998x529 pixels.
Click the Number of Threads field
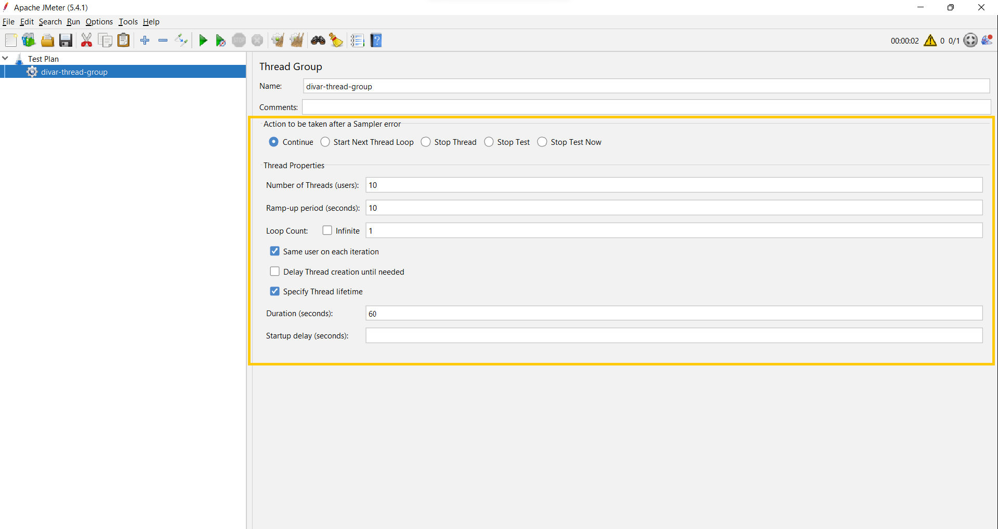point(674,185)
